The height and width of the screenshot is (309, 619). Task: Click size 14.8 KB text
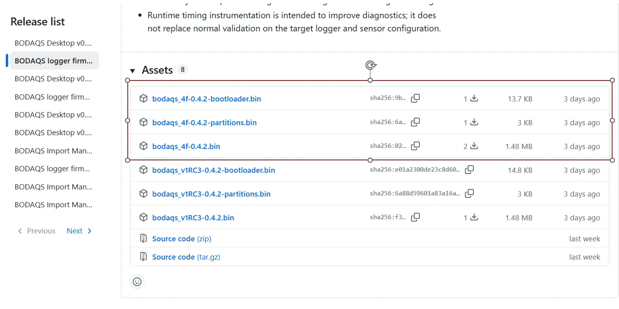520,170
